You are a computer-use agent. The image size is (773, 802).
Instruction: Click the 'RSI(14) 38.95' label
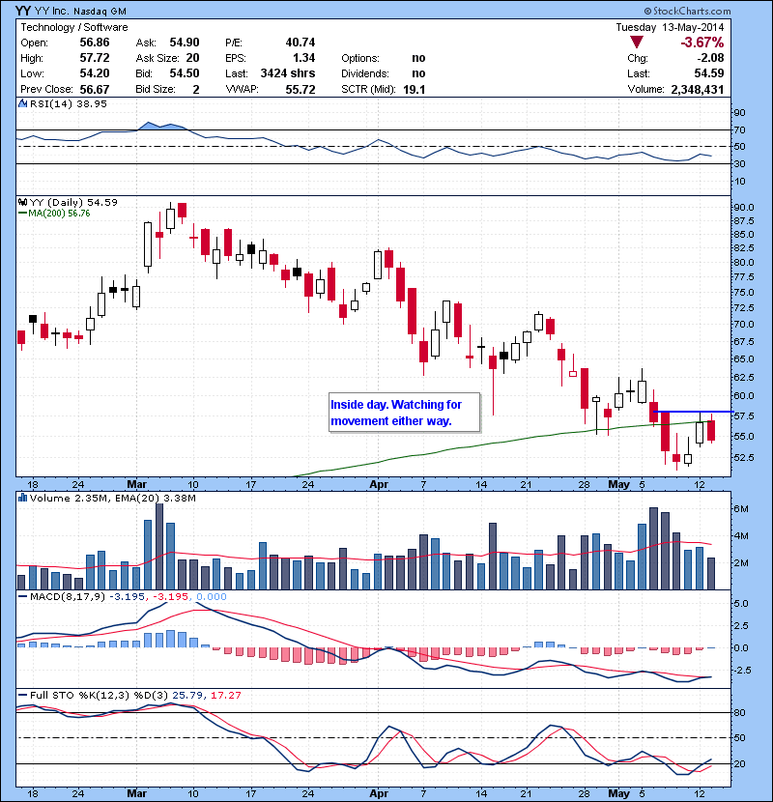(69, 103)
